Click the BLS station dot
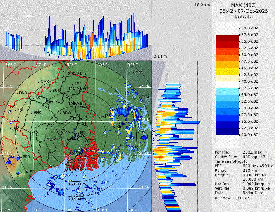The width and height of the screenshot is (275, 212). point(27,172)
